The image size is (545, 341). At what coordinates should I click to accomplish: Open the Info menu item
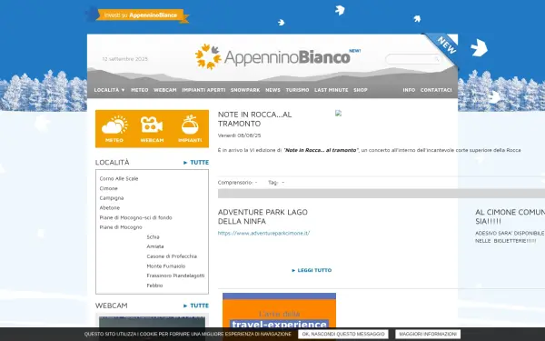[x=409, y=90]
